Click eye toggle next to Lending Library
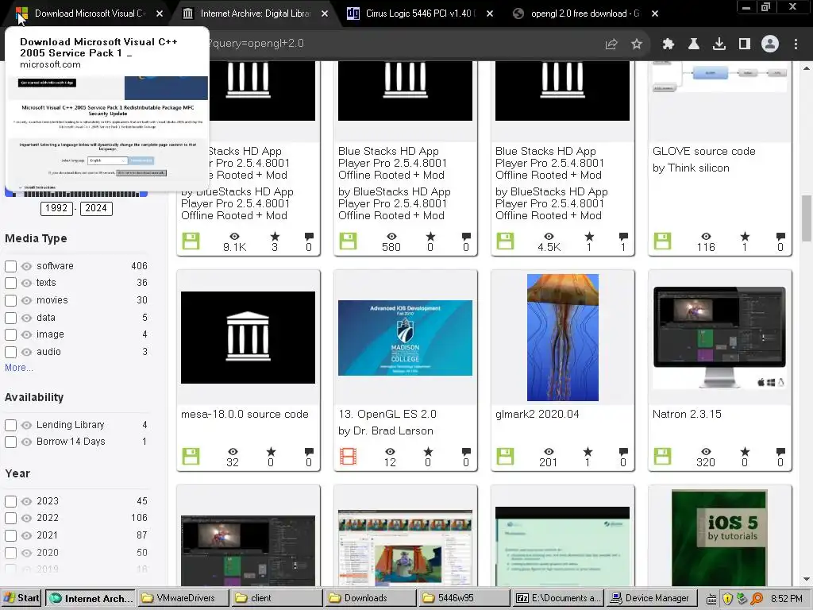 tap(26, 426)
